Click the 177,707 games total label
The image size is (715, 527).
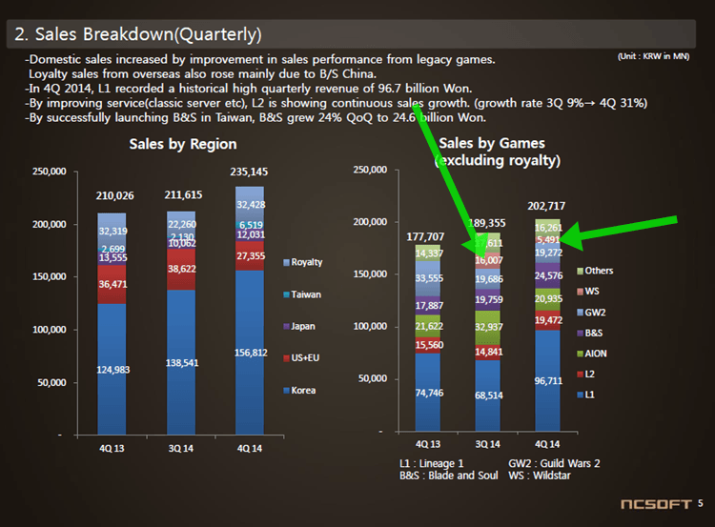(425, 236)
